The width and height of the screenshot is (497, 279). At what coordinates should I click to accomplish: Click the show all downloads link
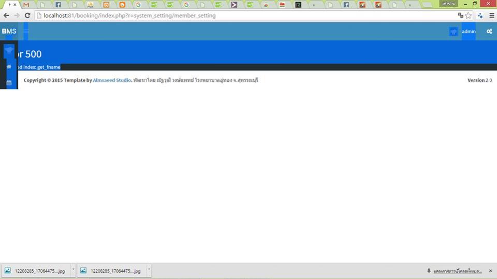pyautogui.click(x=458, y=271)
